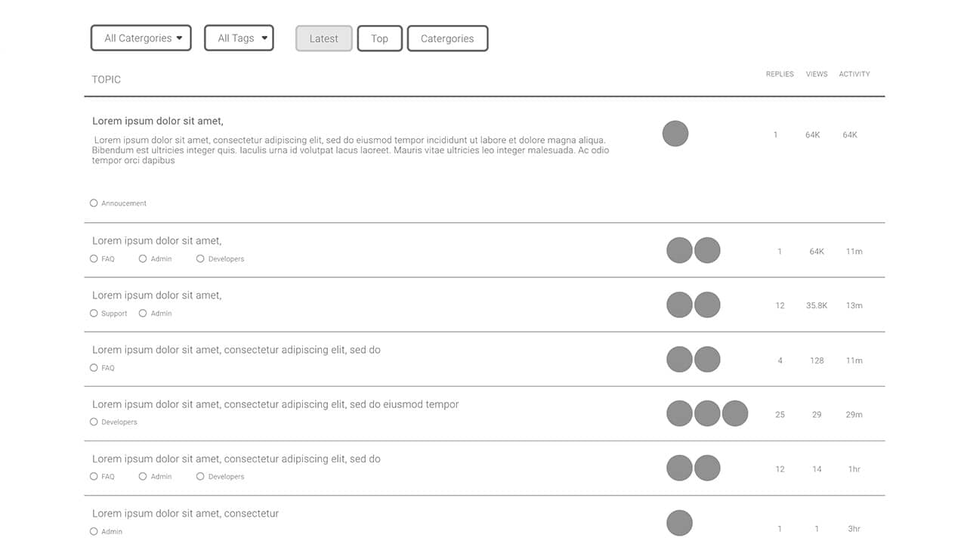Click the arrow in the All Tags dropdown
Viewport: 967px width, 544px height.
click(x=264, y=39)
